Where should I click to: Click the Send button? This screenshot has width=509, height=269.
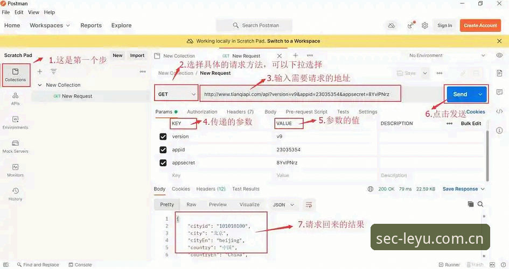[460, 94]
